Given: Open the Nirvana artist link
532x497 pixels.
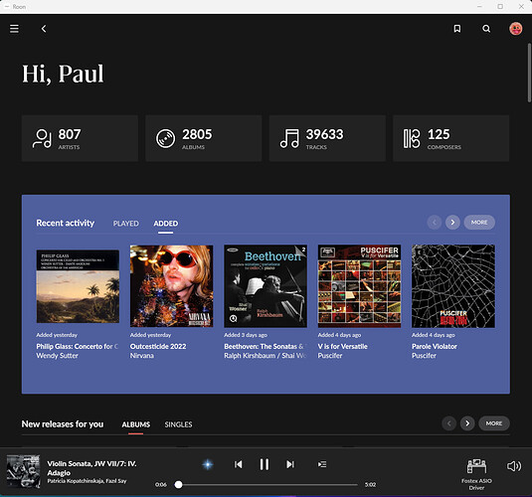Looking at the screenshot, I should click(142, 356).
